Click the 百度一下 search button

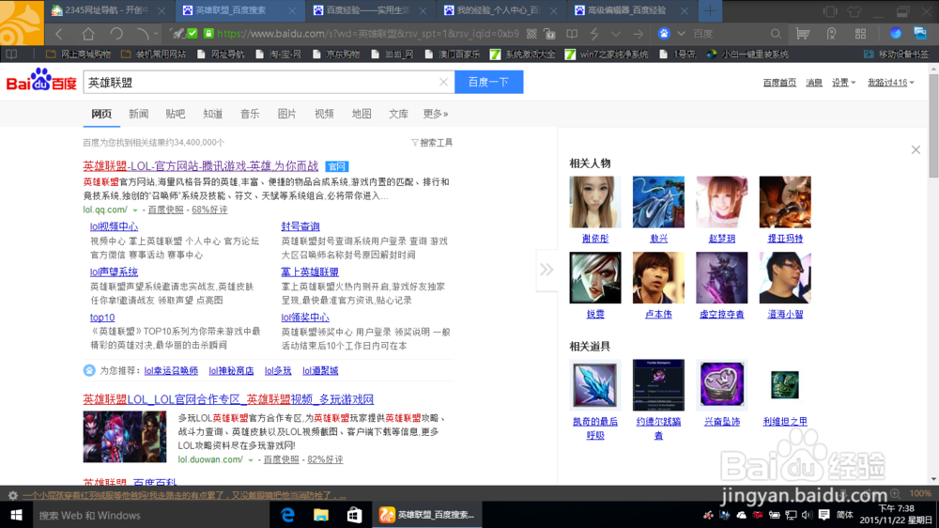pyautogui.click(x=488, y=82)
